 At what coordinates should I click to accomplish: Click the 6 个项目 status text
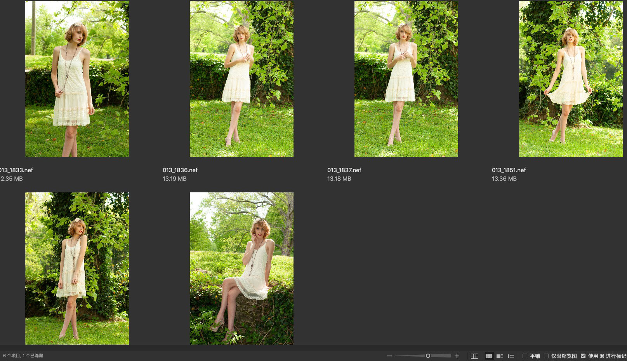[23, 356]
